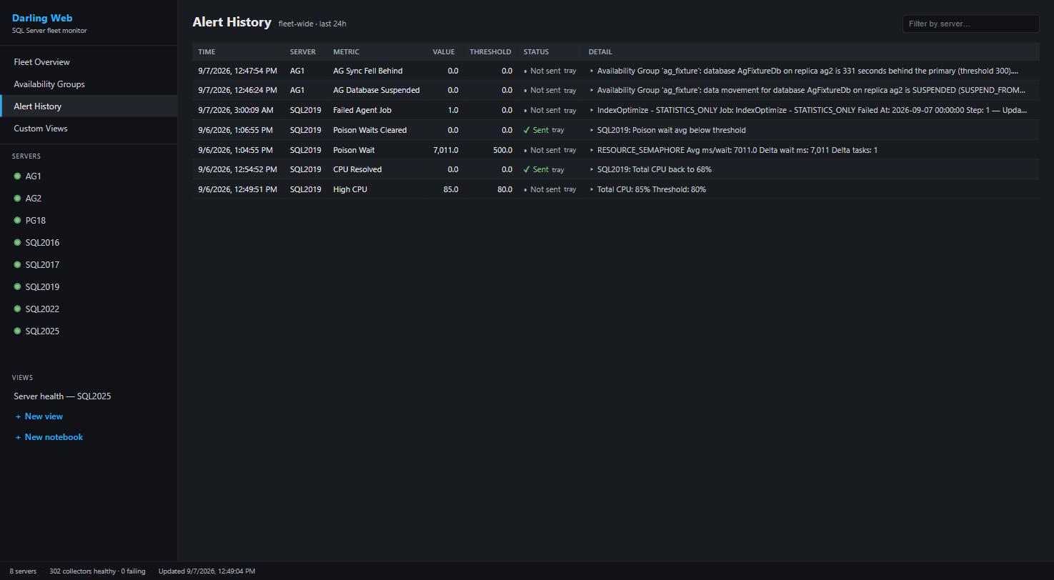The image size is (1054, 580).
Task: Click the tray label in AG Sync Fell Behind row
Action: point(570,71)
